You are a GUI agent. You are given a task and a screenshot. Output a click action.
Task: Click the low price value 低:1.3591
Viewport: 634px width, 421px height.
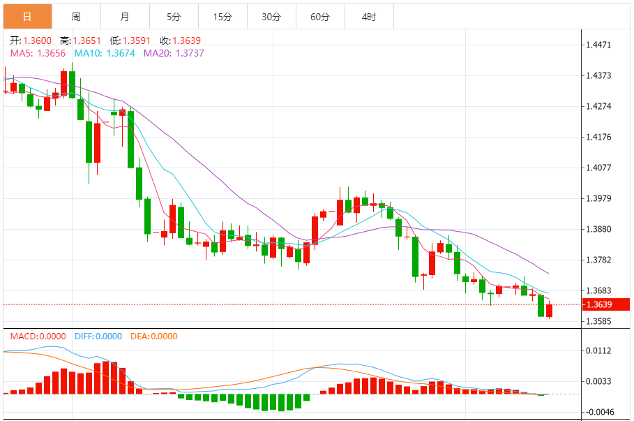pyautogui.click(x=130, y=40)
